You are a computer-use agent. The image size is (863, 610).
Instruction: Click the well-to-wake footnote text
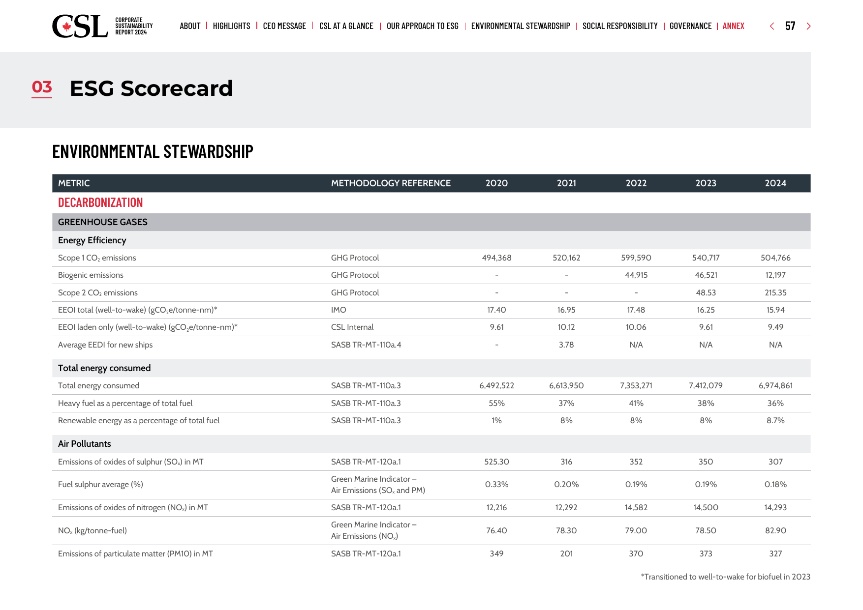[x=725, y=577]
